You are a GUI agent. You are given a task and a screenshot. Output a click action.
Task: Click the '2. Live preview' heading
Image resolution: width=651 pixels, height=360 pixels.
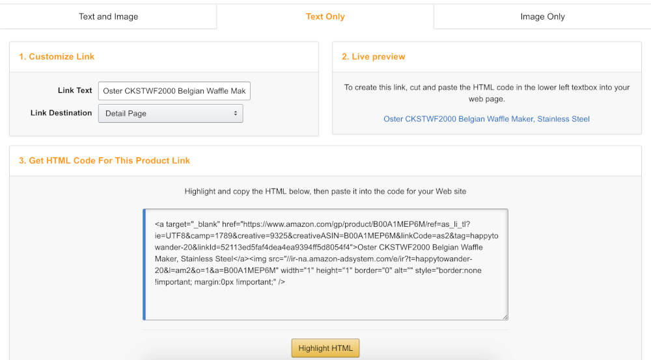373,57
